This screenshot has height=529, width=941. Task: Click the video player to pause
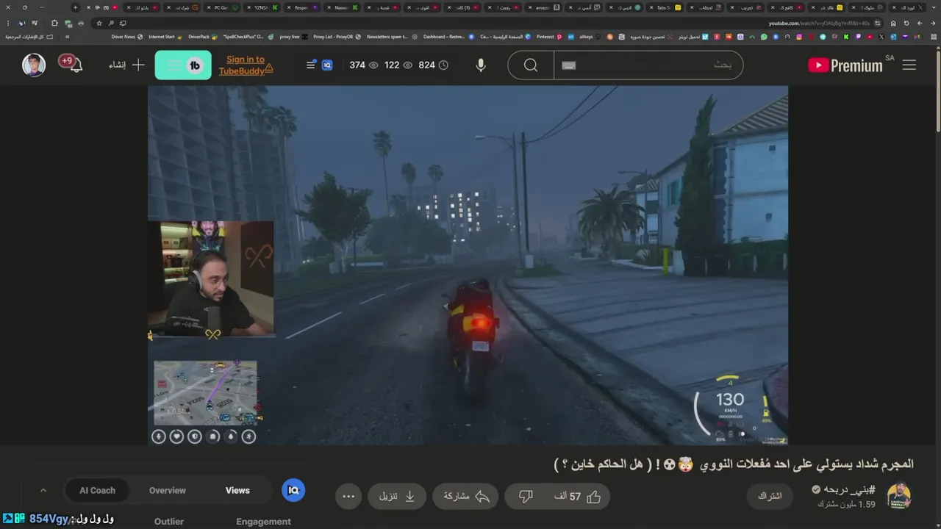click(468, 265)
